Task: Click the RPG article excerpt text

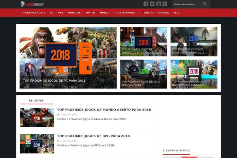Action: (x=86, y=145)
